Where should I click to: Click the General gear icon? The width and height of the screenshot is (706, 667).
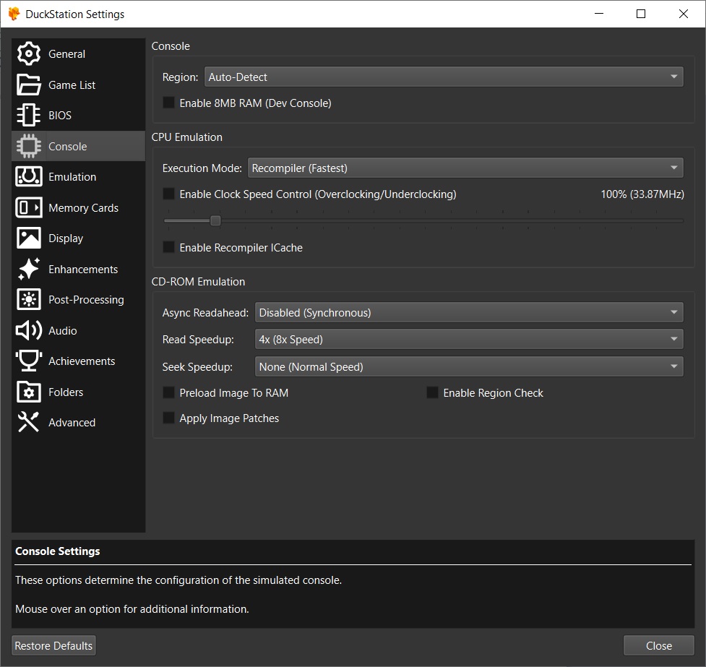click(28, 53)
